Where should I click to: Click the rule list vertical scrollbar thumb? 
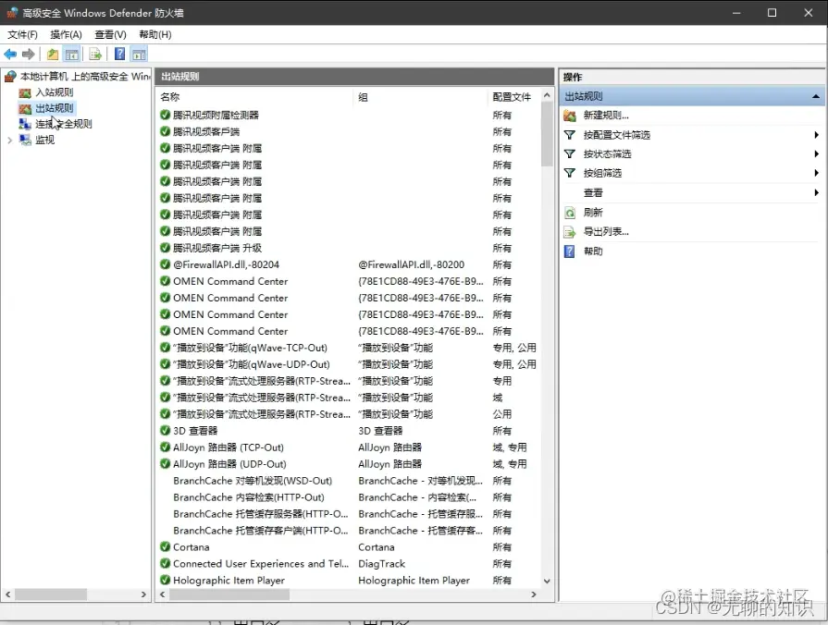click(x=547, y=135)
